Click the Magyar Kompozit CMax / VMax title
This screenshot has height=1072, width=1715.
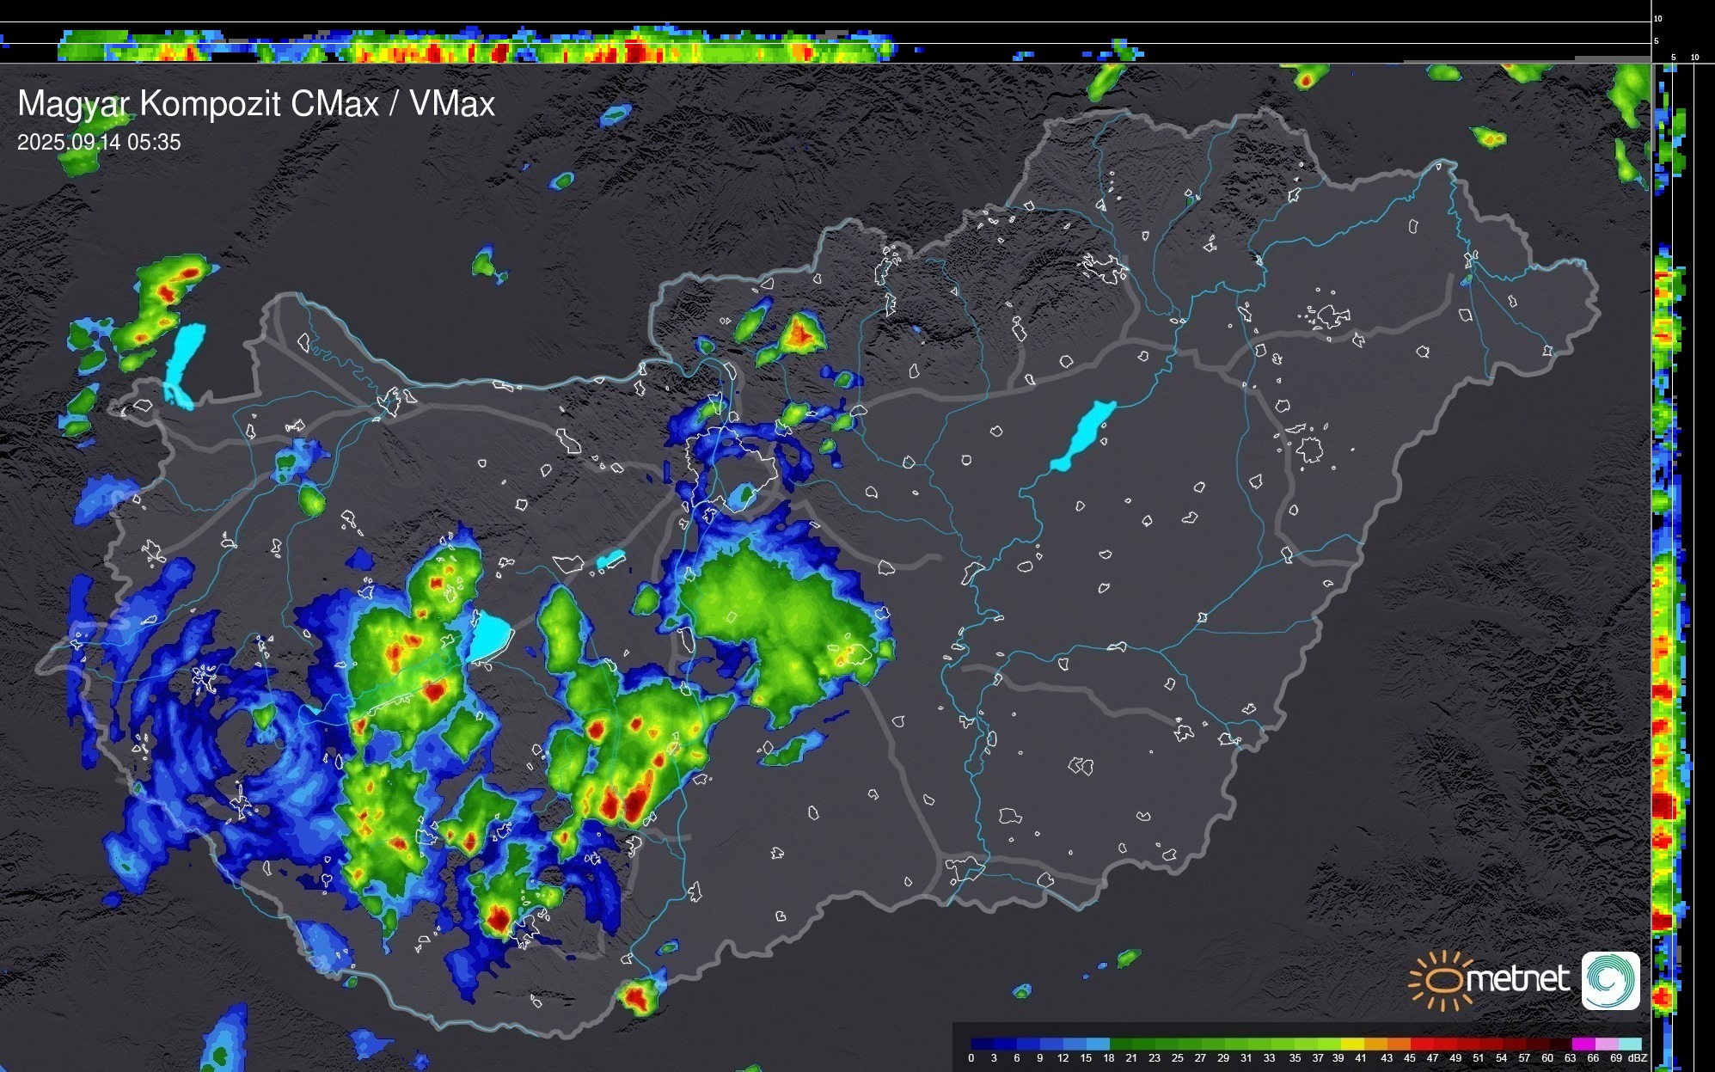(256, 104)
